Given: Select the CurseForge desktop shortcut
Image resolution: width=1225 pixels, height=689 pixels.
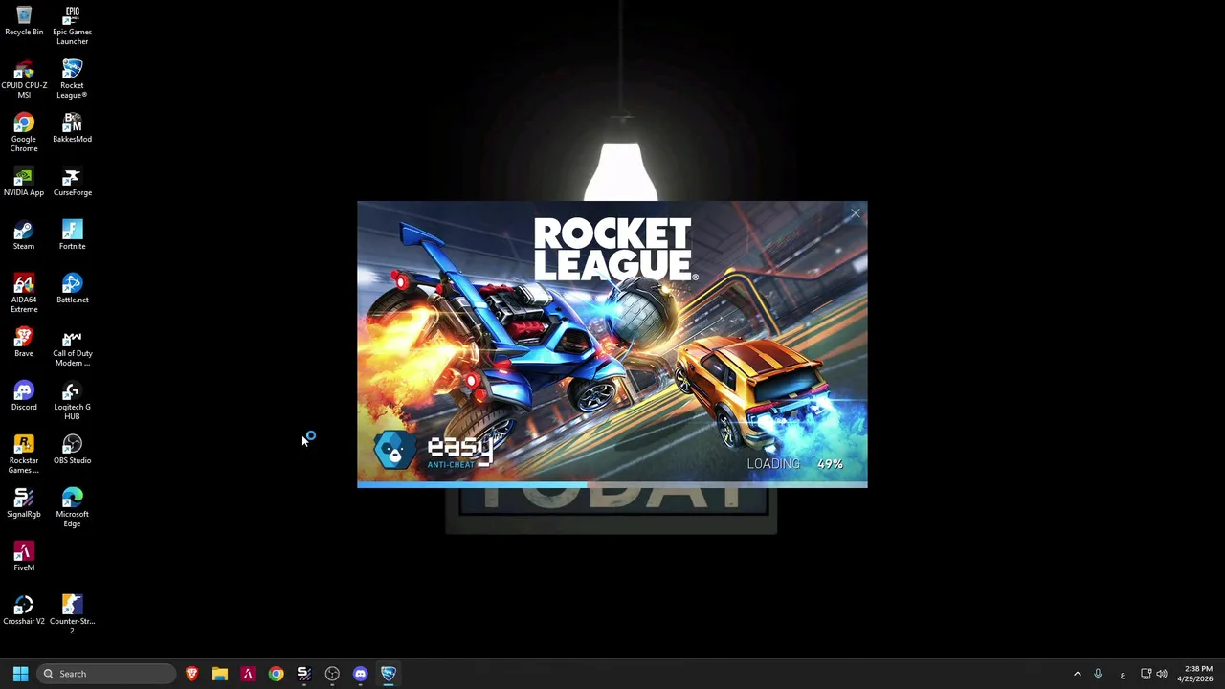Looking at the screenshot, I should (x=72, y=182).
